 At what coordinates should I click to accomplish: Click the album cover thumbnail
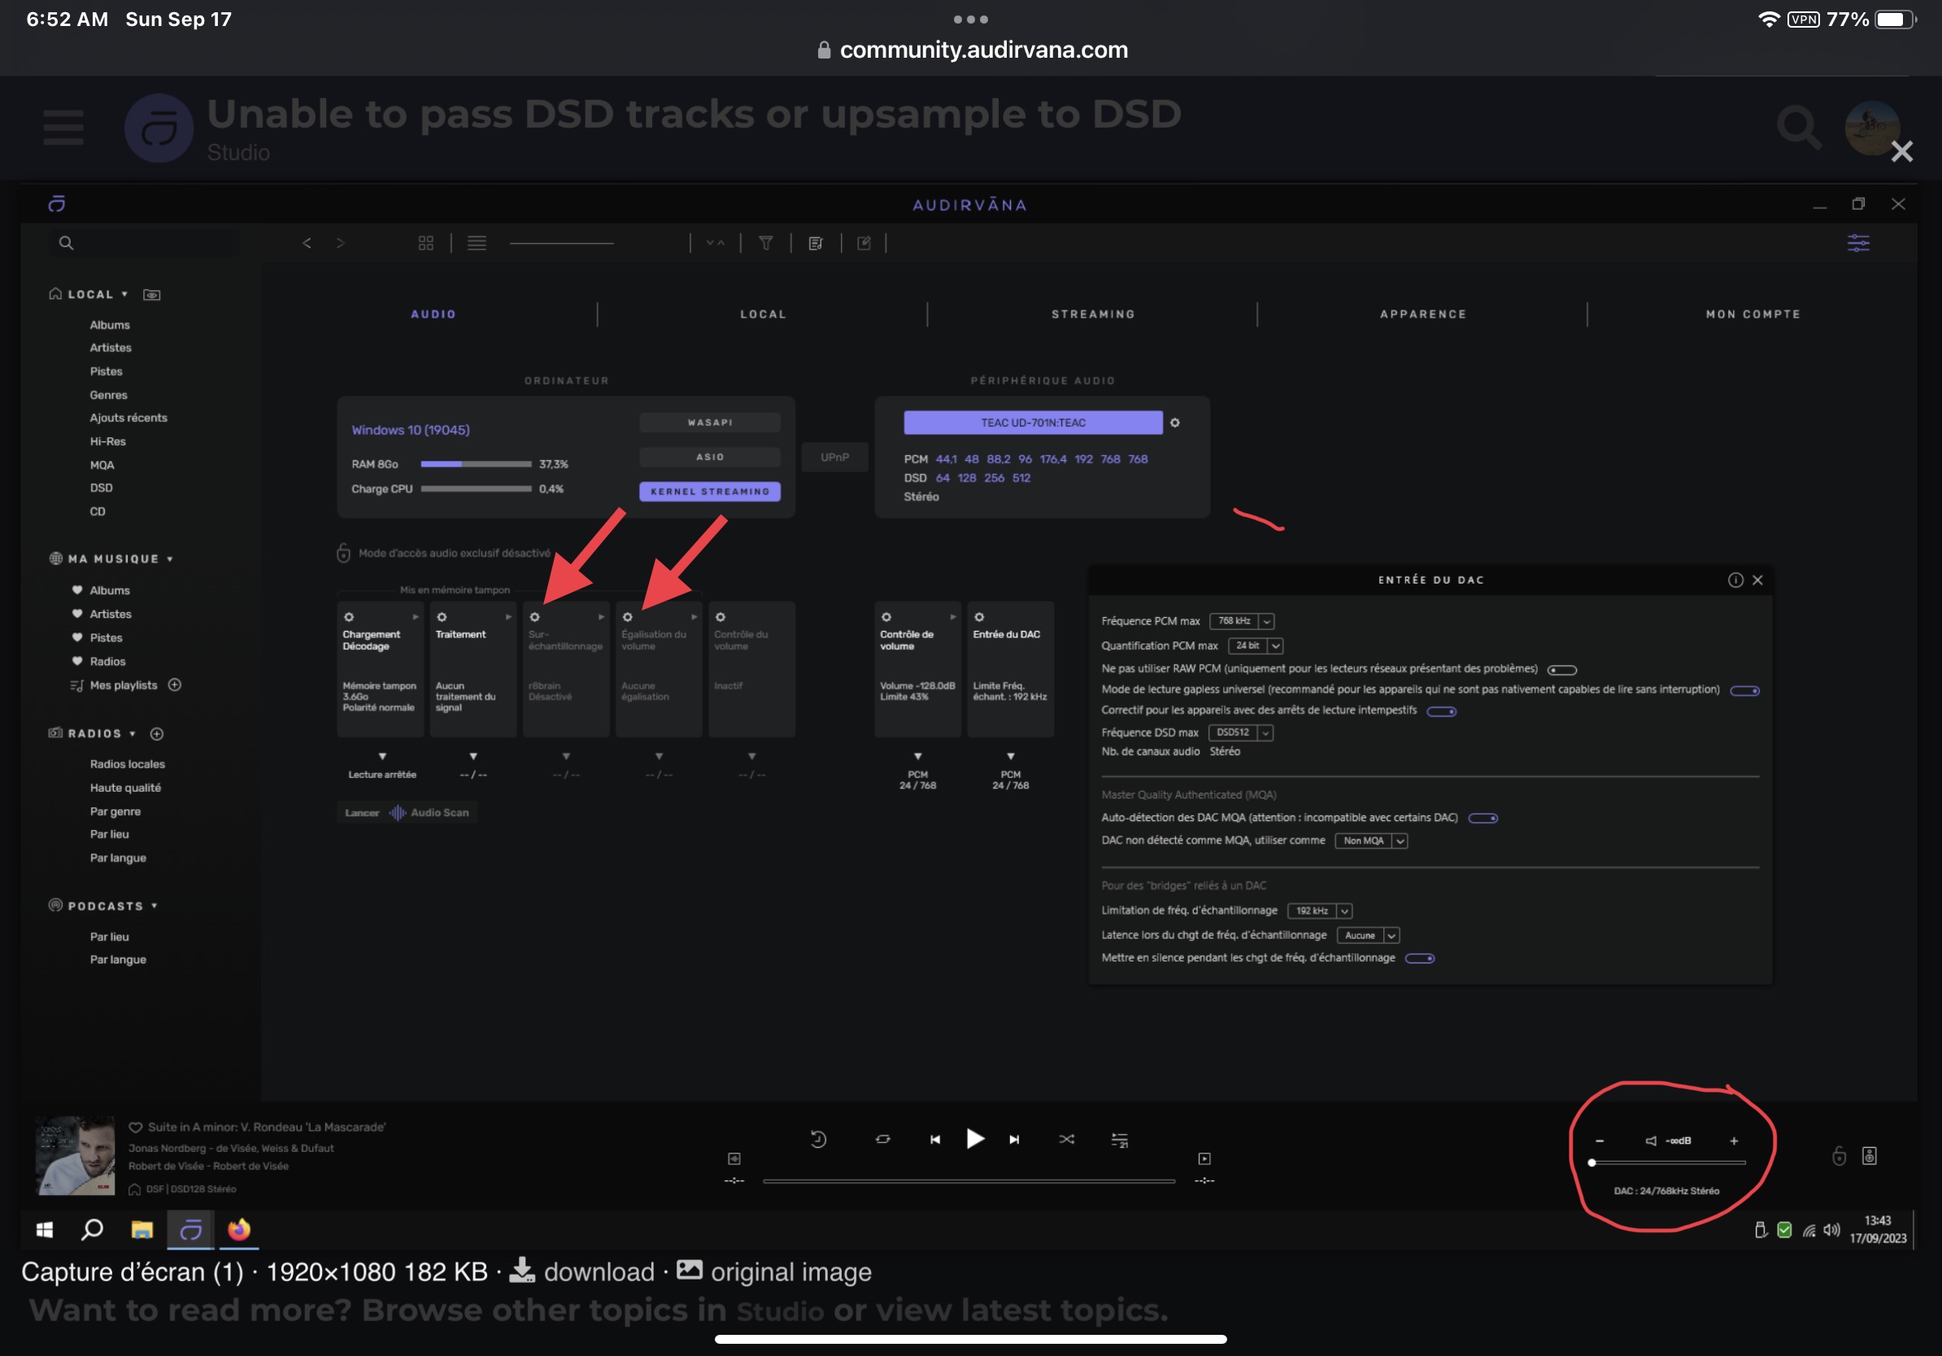(x=75, y=1156)
